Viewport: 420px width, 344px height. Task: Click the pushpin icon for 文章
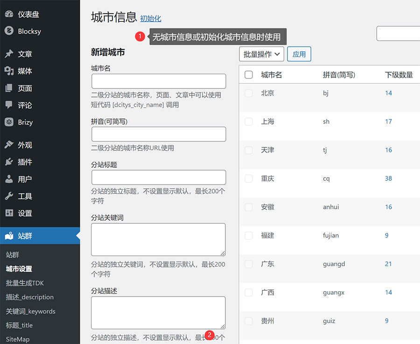tap(9, 54)
